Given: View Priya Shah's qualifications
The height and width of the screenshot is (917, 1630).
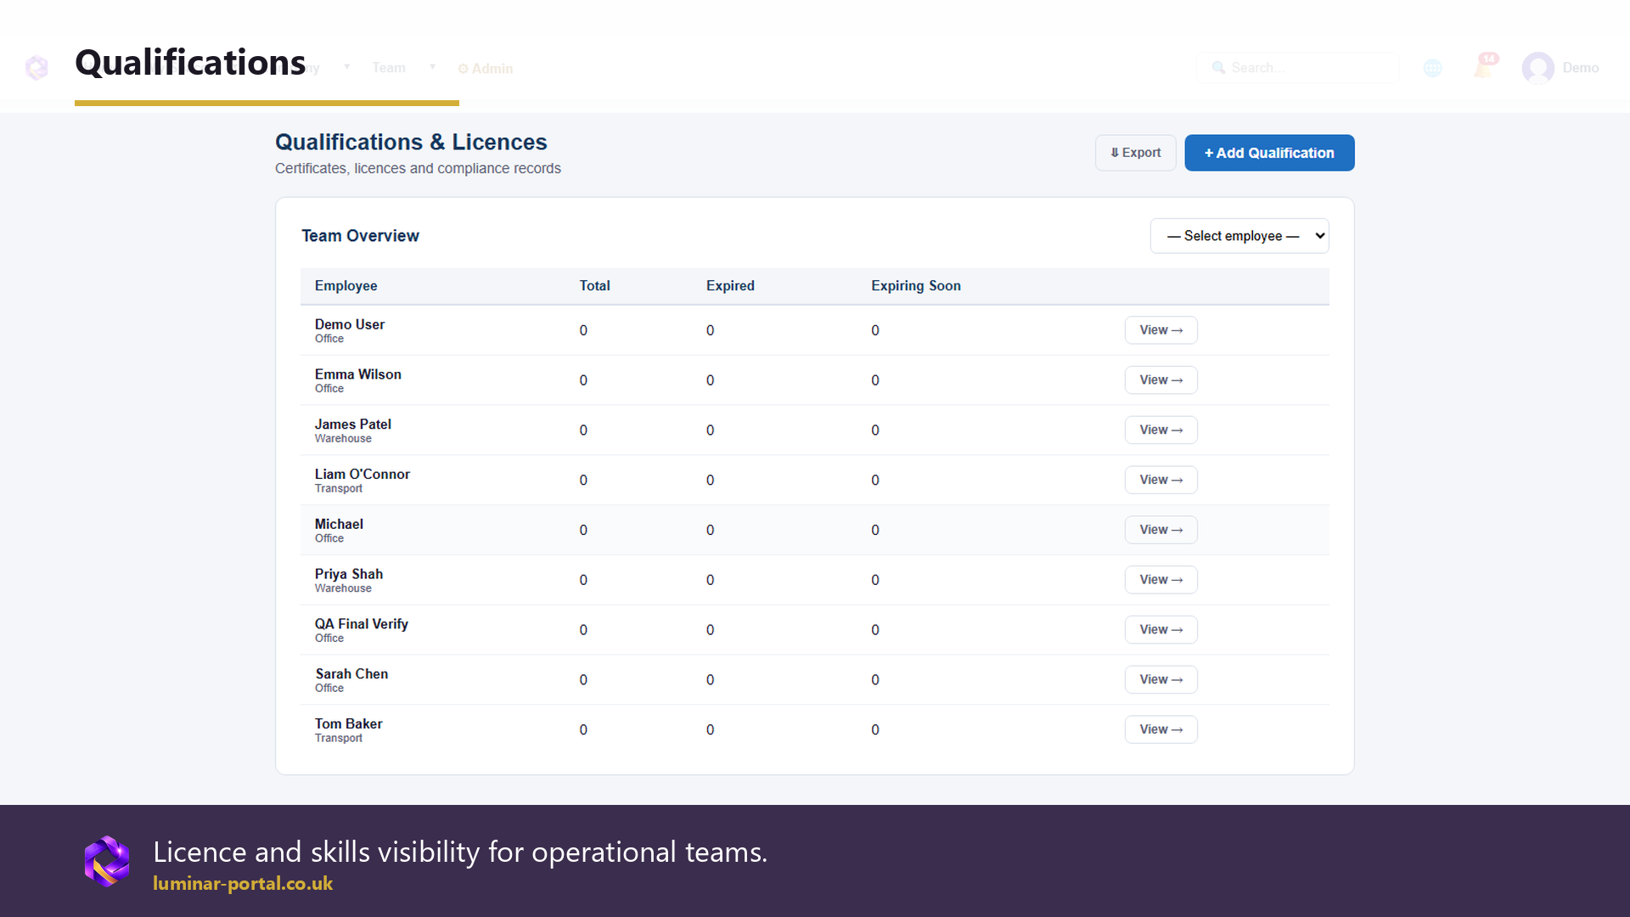Looking at the screenshot, I should [x=1161, y=580].
